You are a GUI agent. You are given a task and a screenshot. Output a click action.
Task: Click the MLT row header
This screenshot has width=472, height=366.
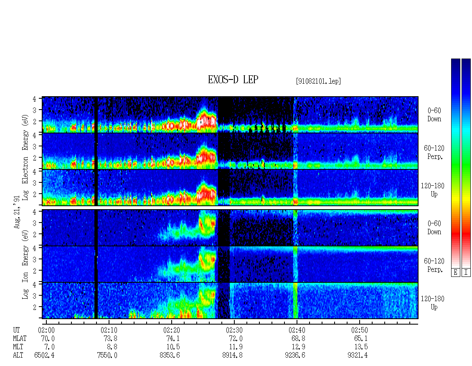18,347
